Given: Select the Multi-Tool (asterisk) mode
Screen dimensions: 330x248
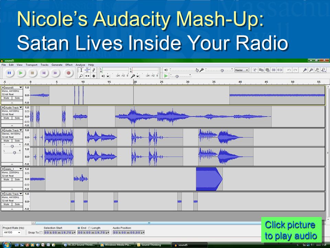Looking at the screenshot, I should 93,76.
